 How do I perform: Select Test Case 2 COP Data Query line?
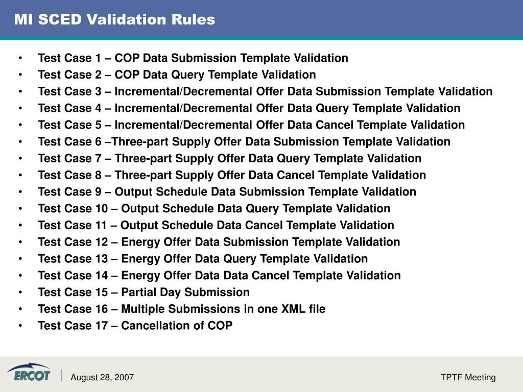point(177,75)
